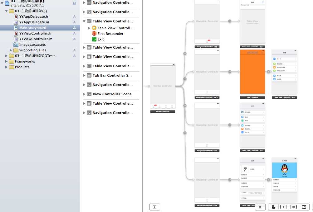Click the Main.storyboard file icon
Screen dimensions: 313x212
[16, 28]
